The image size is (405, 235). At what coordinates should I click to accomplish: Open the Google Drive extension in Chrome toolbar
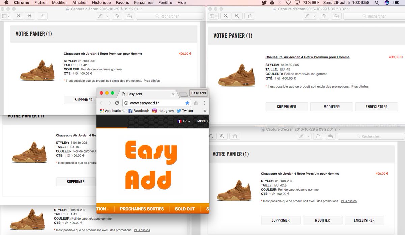(x=196, y=103)
